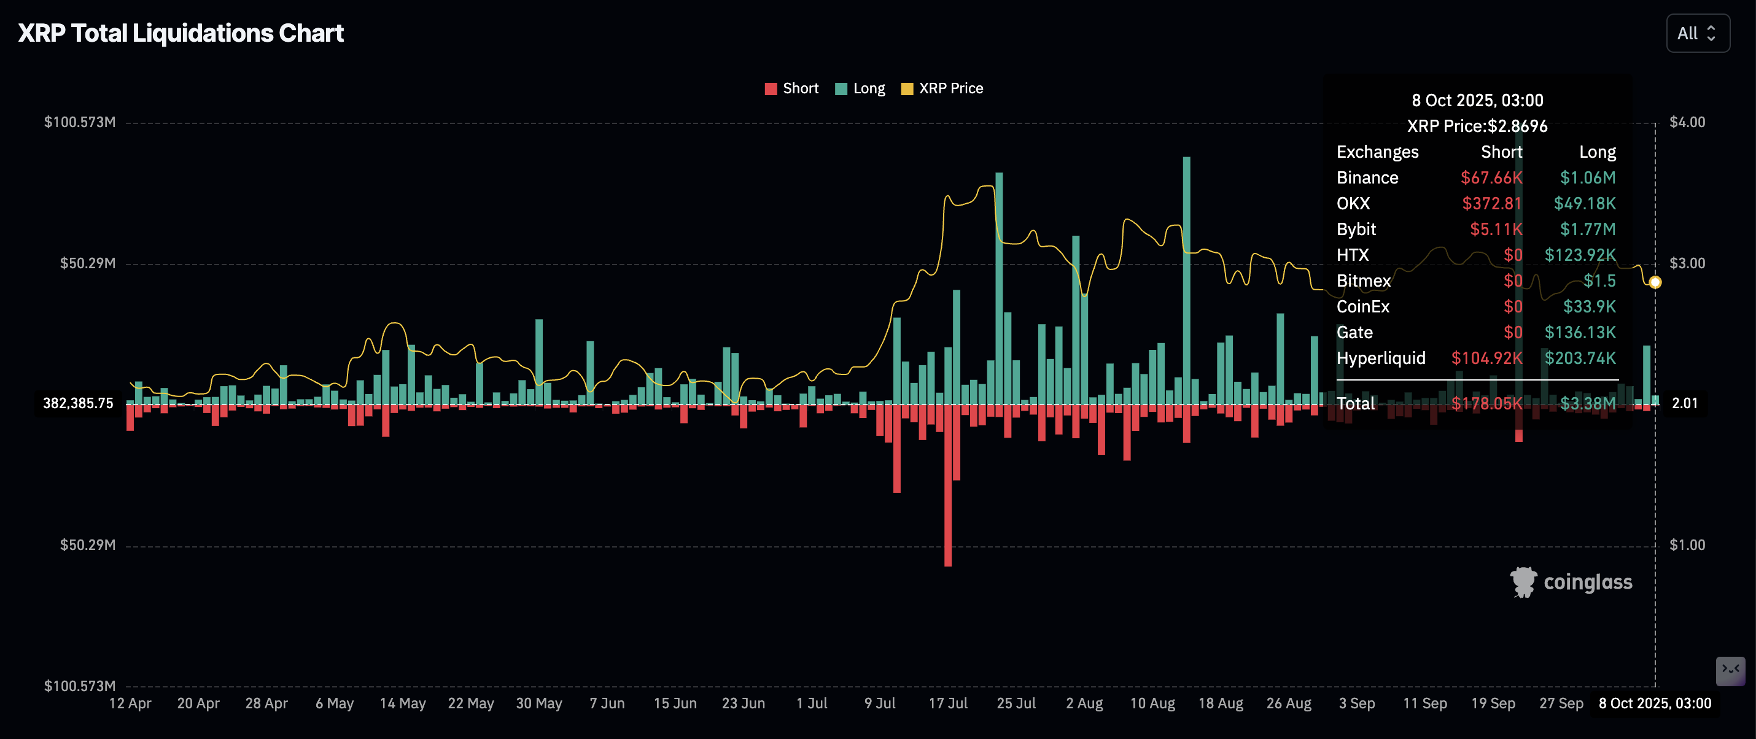Click the 382,385.75 left axis value label
The image size is (1756, 739).
click(x=78, y=403)
